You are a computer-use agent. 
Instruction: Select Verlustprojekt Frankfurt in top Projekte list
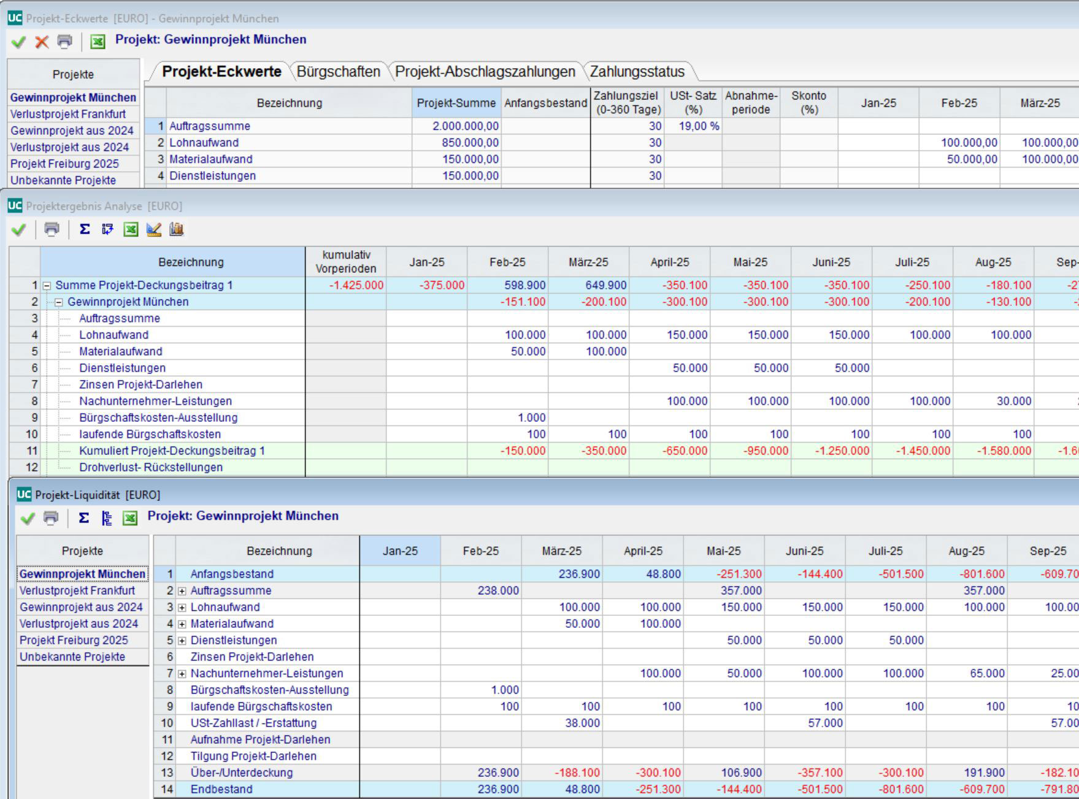point(68,114)
